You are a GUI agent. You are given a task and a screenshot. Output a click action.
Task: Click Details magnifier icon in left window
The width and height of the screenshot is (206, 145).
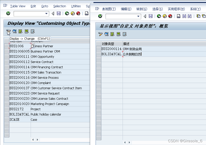click(15, 31)
